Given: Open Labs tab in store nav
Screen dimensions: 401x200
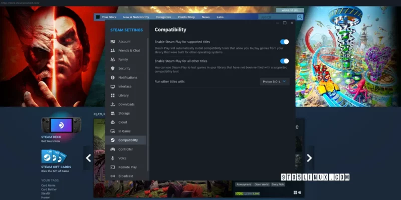Looking at the screenshot, I should pyautogui.click(x=220, y=17).
